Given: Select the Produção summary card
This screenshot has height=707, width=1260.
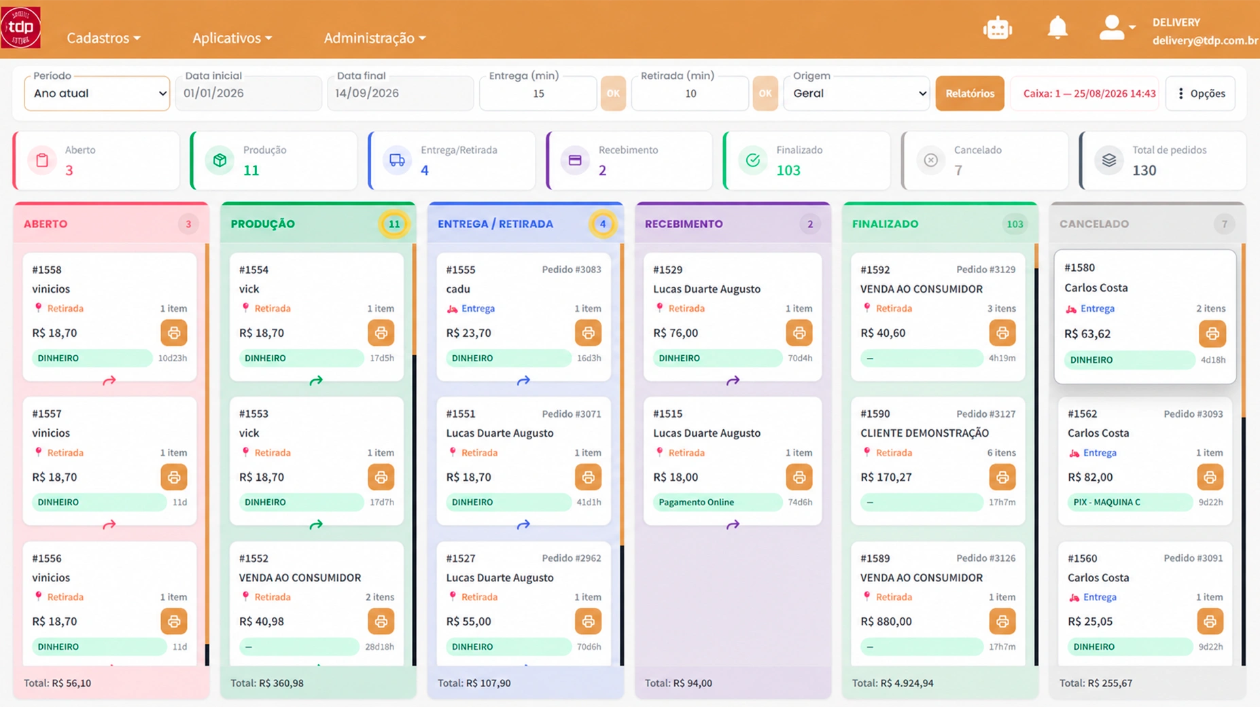Looking at the screenshot, I should tap(274, 160).
